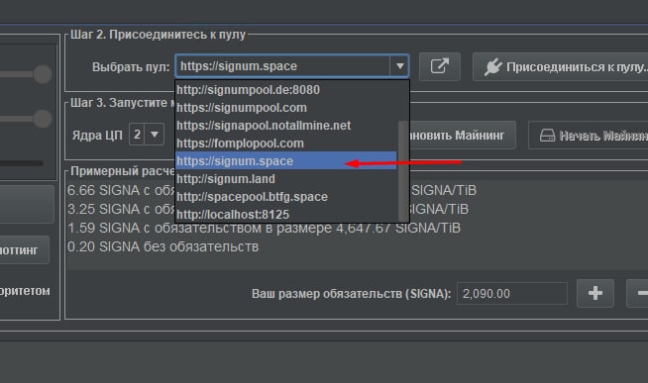Click the upper slider knob in left panel
This screenshot has width=648, height=383.
point(43,74)
